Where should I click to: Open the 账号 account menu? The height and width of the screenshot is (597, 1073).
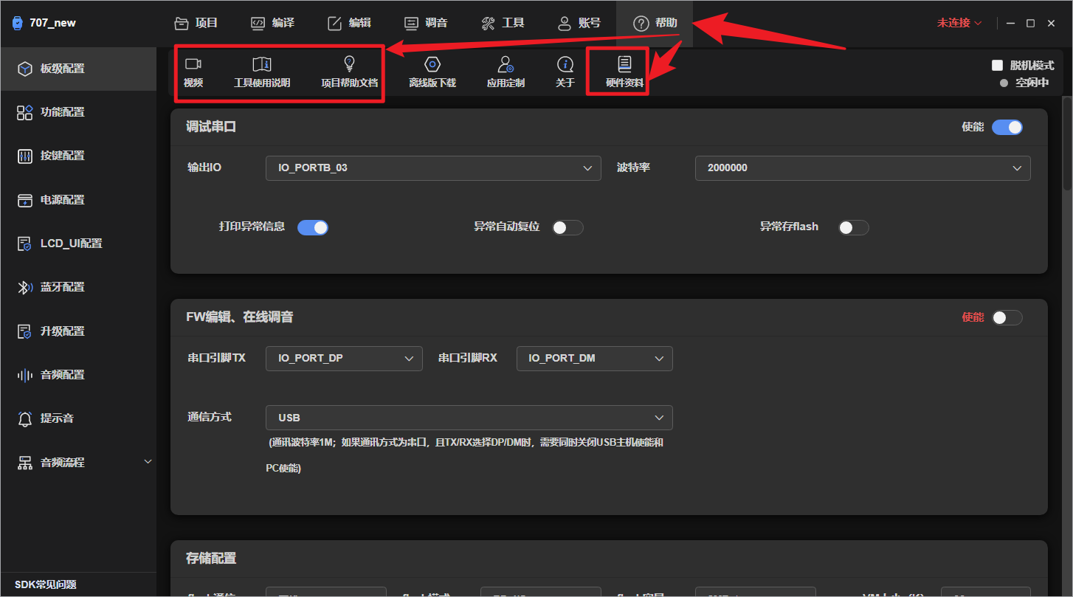pyautogui.click(x=579, y=23)
